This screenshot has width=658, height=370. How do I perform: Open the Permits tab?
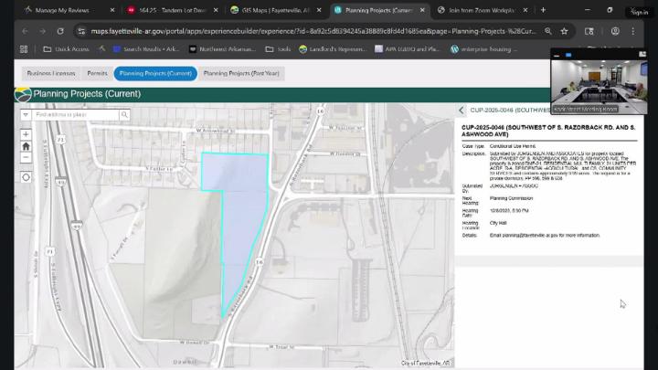pos(97,72)
